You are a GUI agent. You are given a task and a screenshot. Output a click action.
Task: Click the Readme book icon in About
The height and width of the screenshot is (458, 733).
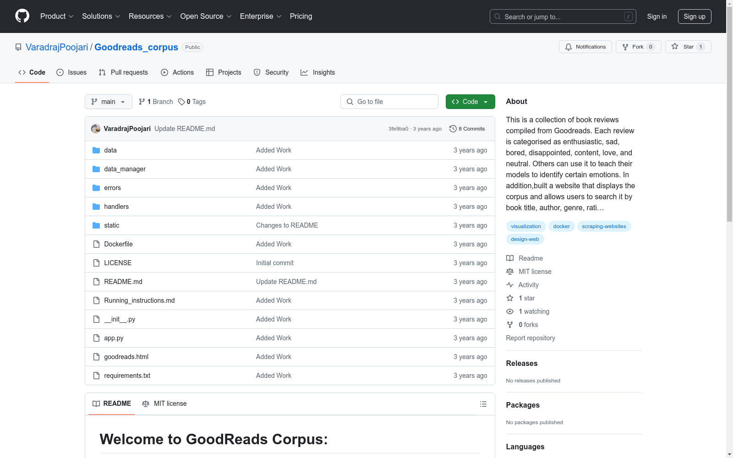click(510, 258)
